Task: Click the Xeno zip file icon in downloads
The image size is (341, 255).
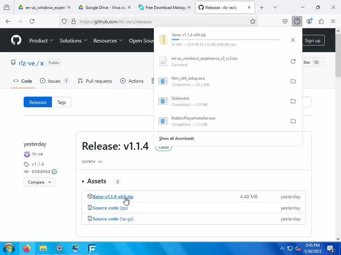Action: (x=163, y=40)
